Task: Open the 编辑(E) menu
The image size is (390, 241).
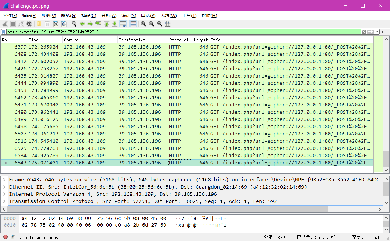Action: coord(29,16)
